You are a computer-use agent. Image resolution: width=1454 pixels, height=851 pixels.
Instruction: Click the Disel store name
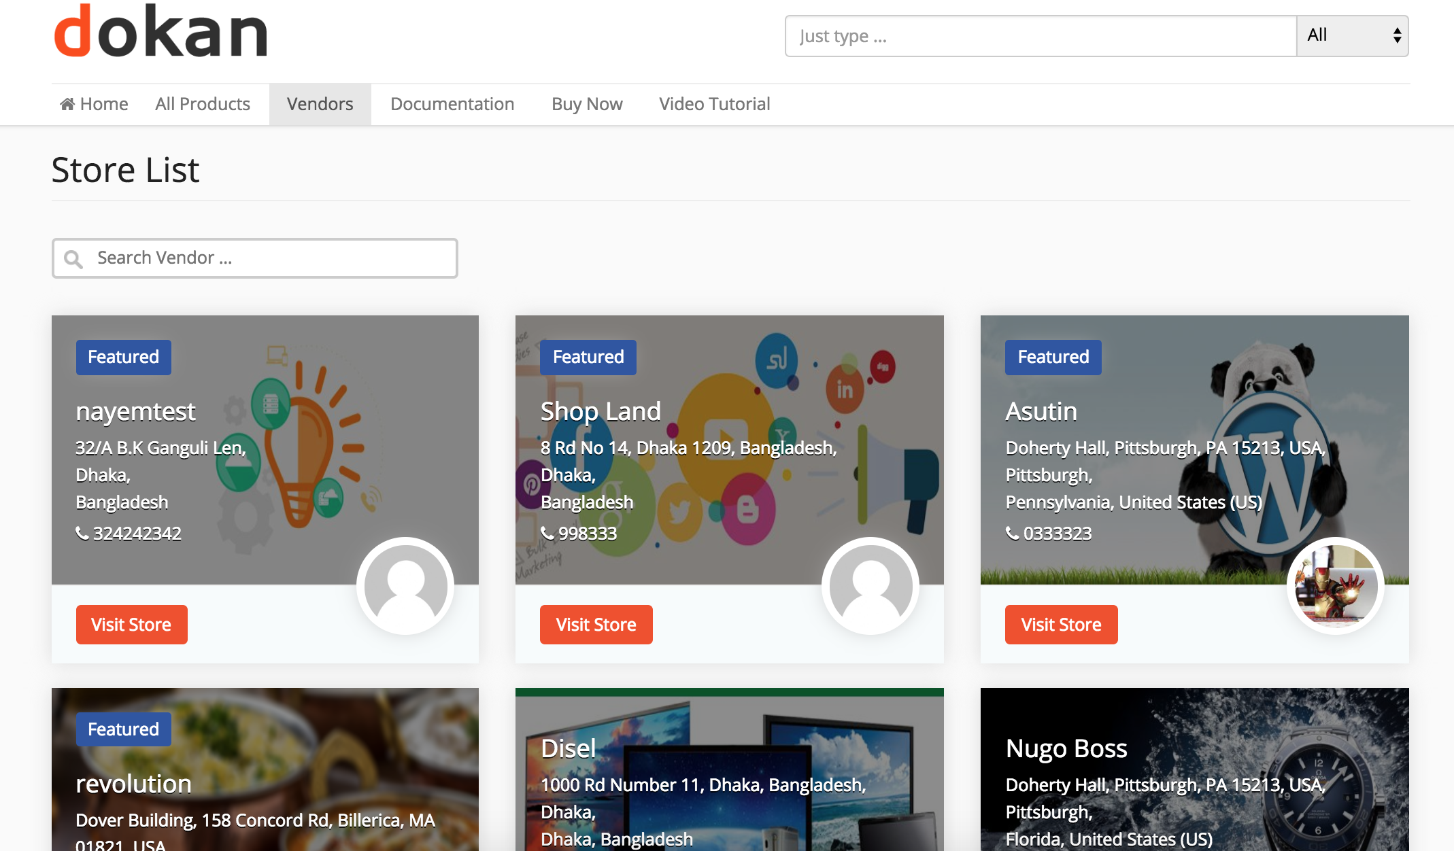click(569, 749)
